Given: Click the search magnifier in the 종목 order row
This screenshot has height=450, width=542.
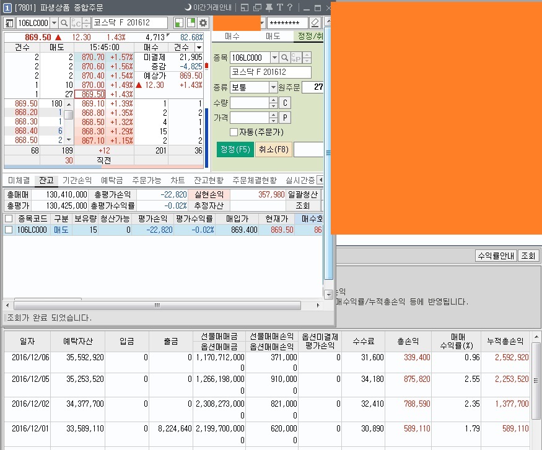Looking at the screenshot, I should [x=285, y=58].
